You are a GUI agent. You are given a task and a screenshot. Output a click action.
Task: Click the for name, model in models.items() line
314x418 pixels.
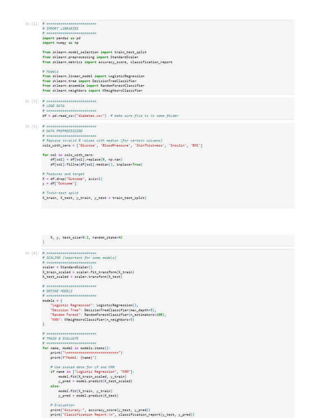pyautogui.click(x=76, y=348)
